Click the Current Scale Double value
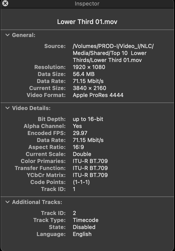 tap(82, 154)
